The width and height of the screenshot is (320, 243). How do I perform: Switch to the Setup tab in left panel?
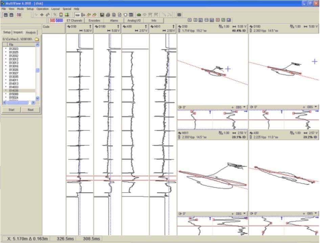click(x=7, y=32)
